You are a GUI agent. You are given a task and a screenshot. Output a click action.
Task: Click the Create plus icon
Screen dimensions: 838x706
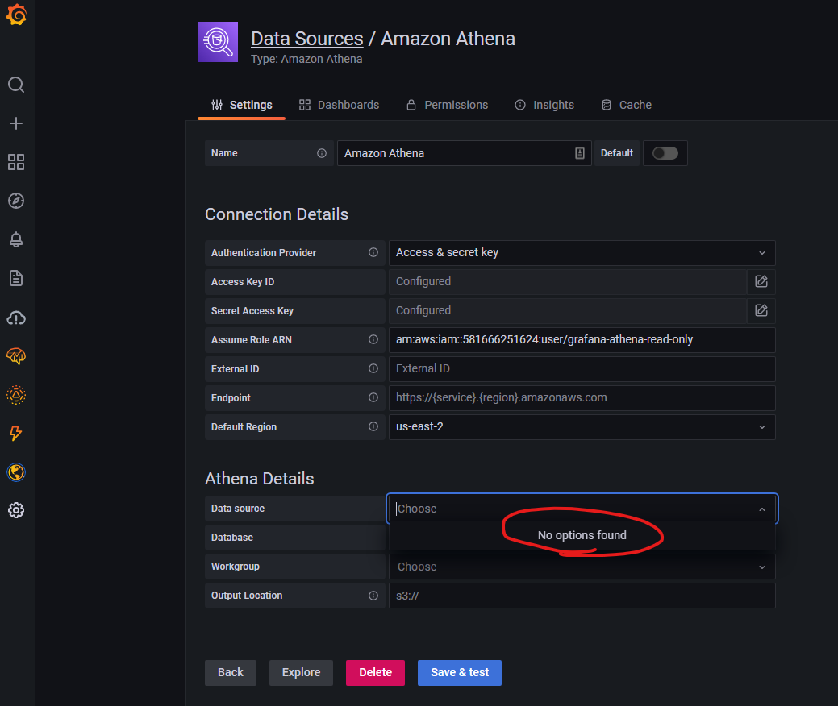[x=16, y=123]
